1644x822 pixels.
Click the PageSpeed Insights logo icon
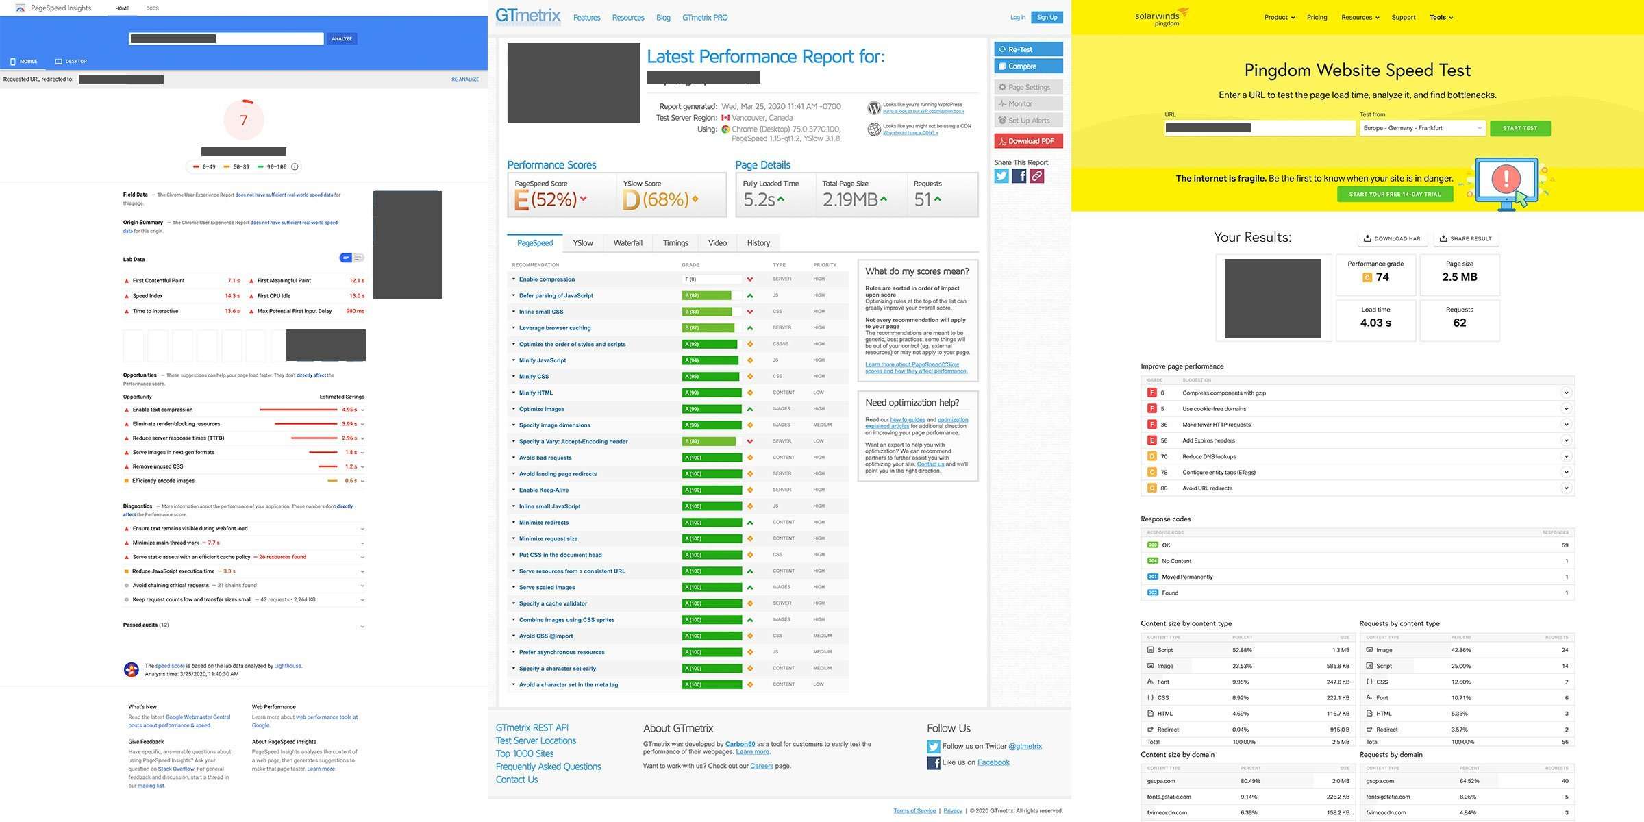(21, 8)
